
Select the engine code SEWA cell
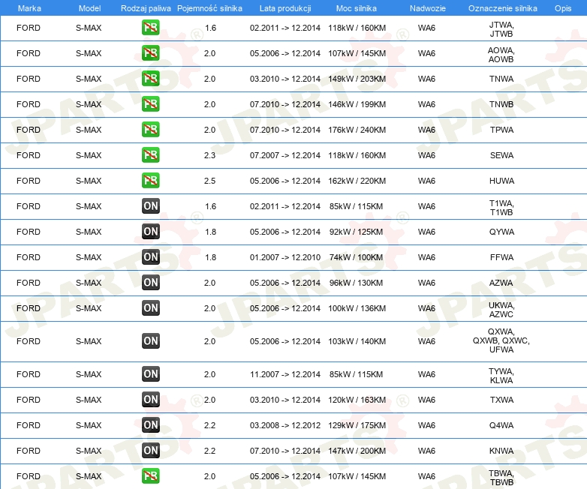501,155
